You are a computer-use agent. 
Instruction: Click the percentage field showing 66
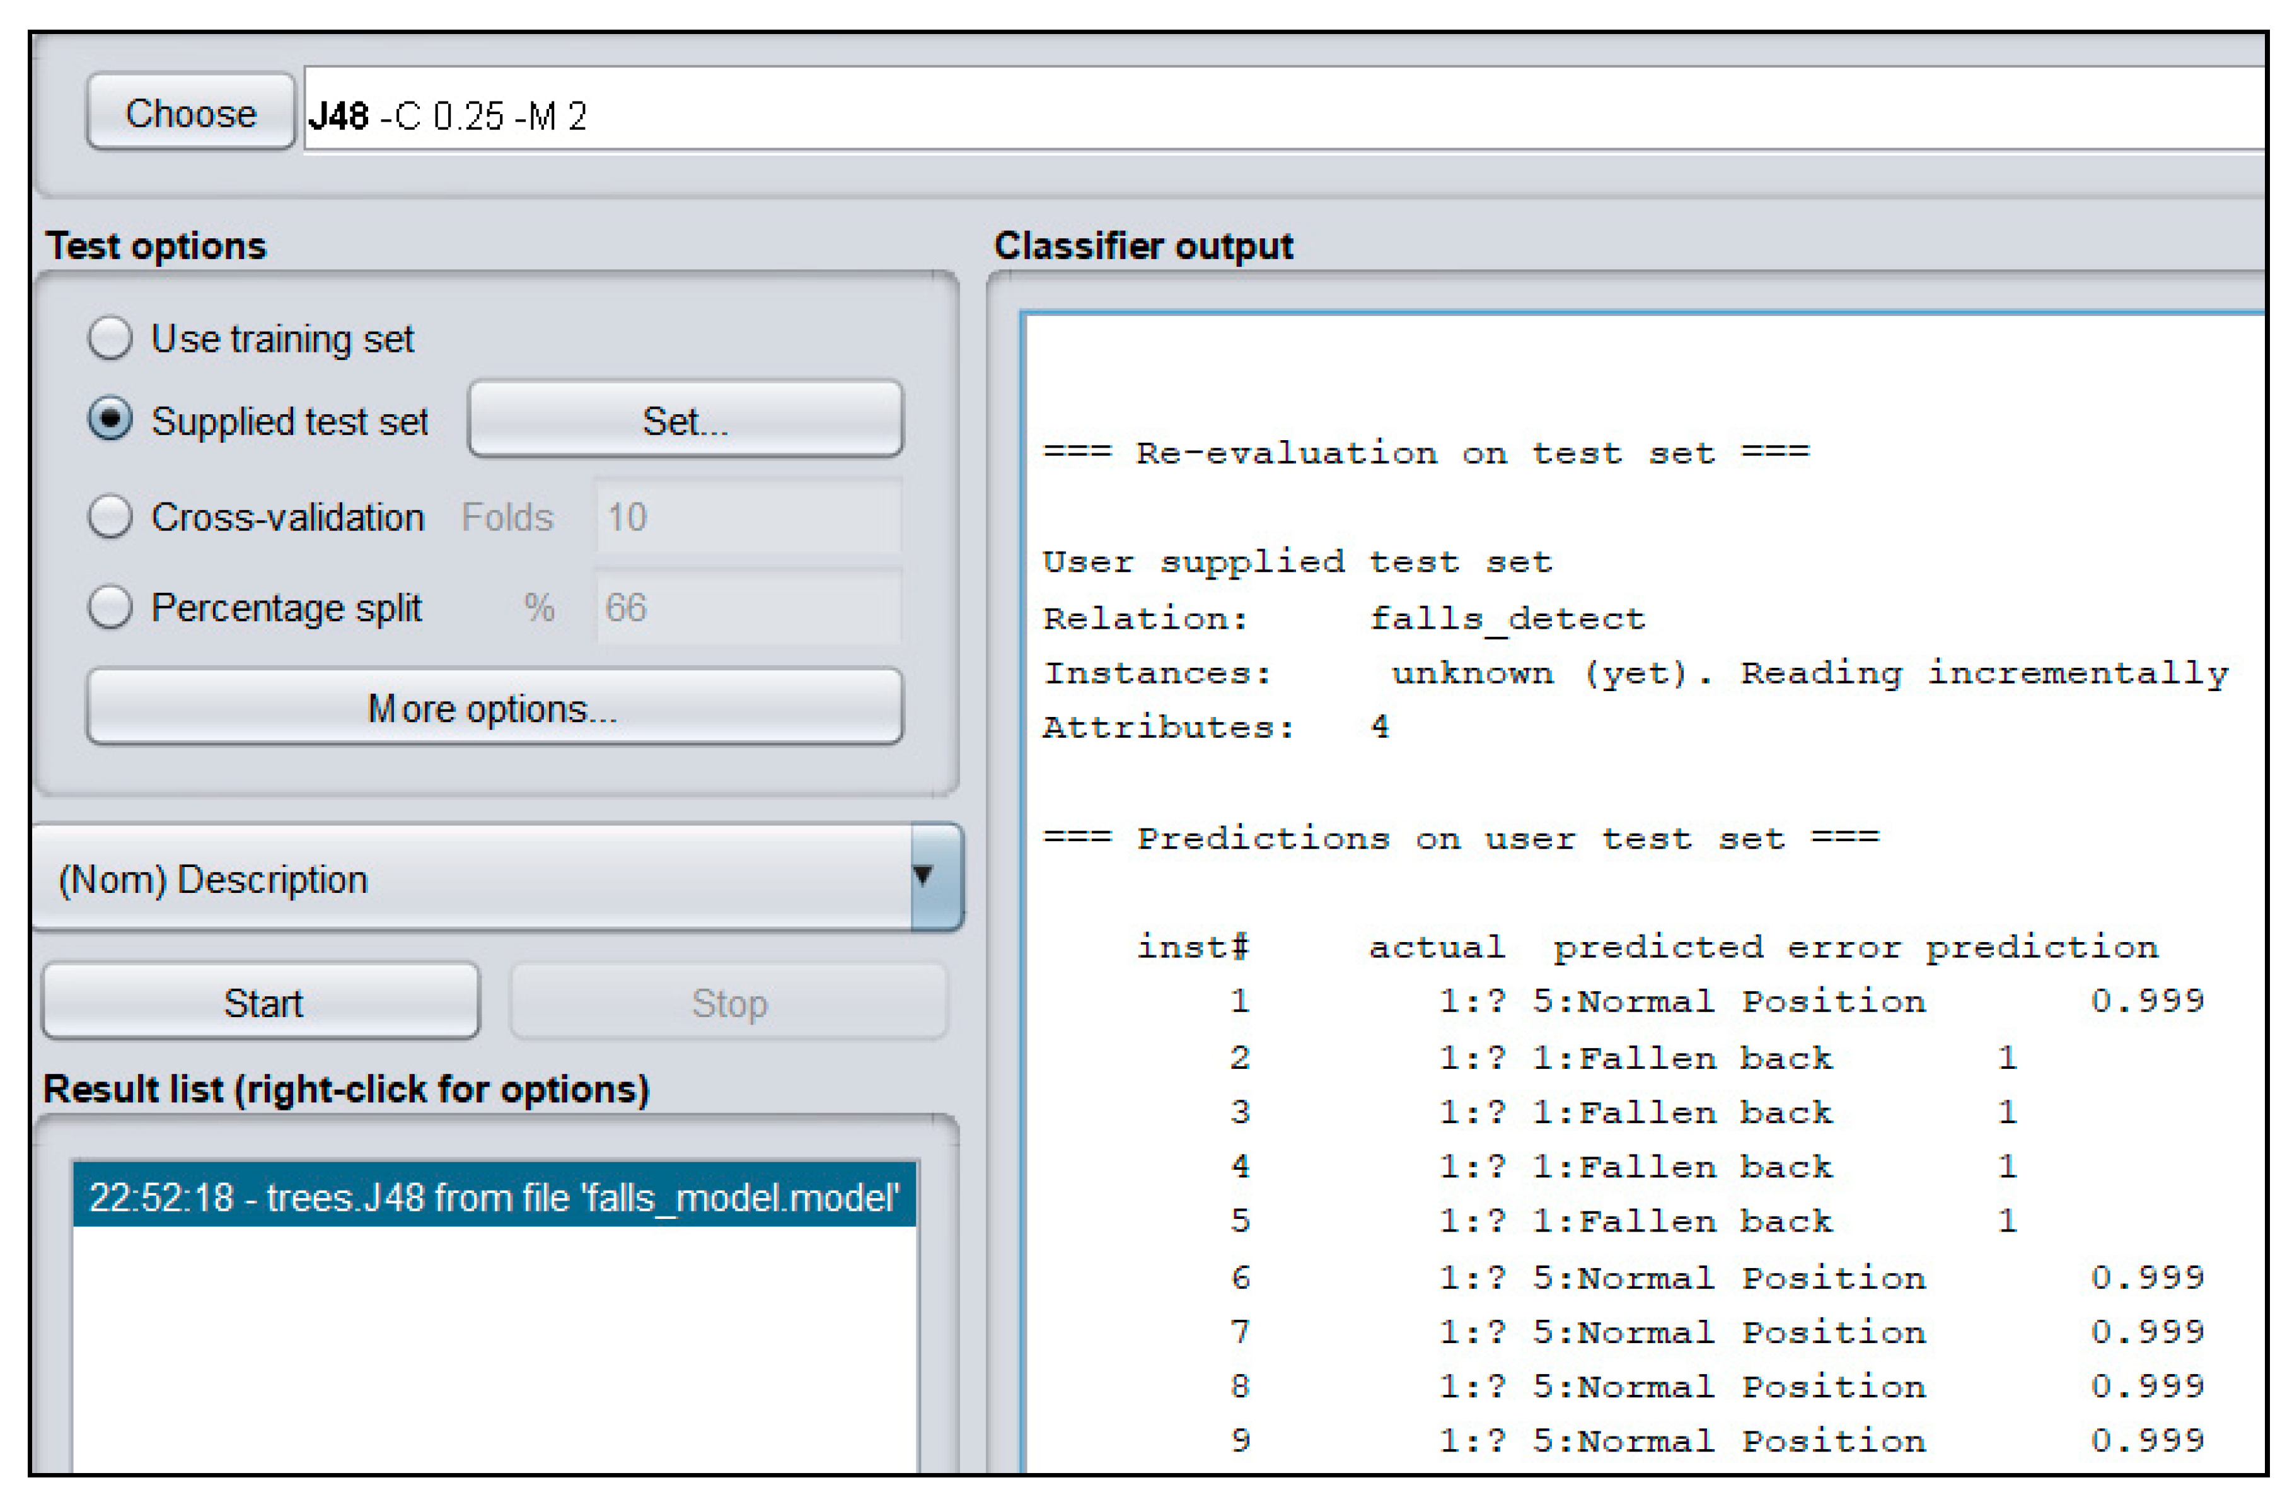(748, 607)
